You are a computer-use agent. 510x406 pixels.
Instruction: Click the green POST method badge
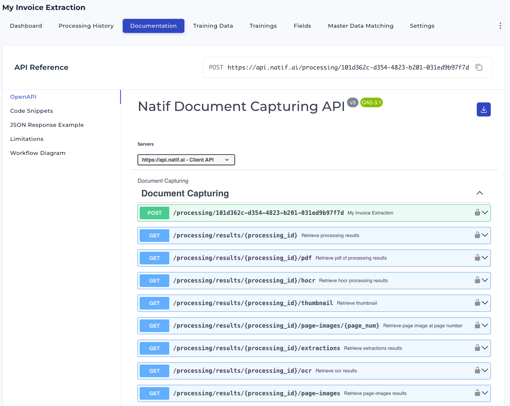(154, 213)
